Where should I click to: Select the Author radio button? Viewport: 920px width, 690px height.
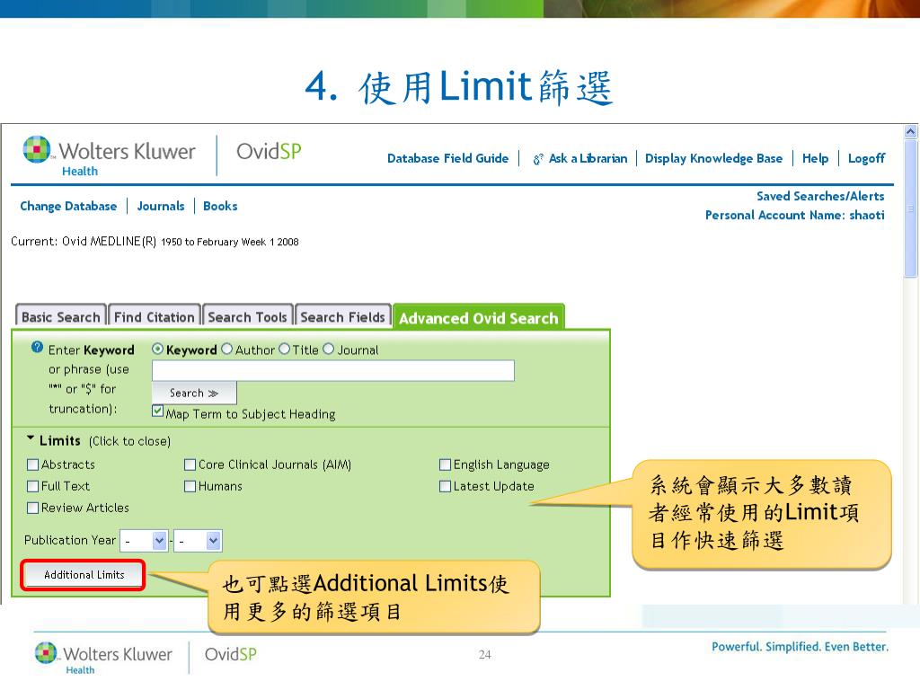(226, 349)
